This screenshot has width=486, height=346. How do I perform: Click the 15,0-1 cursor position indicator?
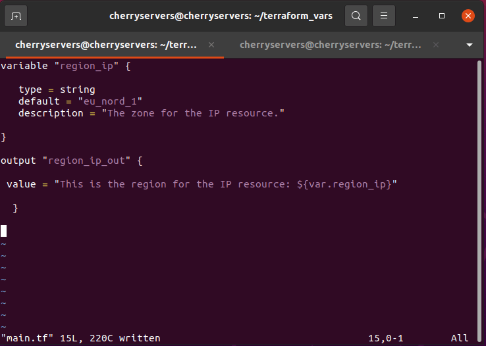[x=386, y=338]
